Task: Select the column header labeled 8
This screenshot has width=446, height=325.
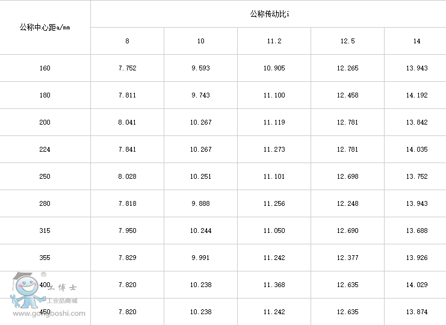Action: click(127, 41)
